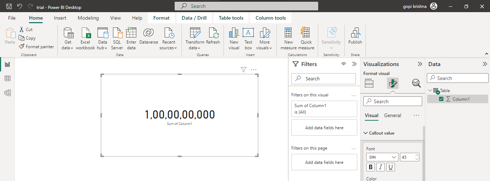Open Build visual pane icon
Image resolution: width=490 pixels, height=181 pixels.
[x=369, y=84]
